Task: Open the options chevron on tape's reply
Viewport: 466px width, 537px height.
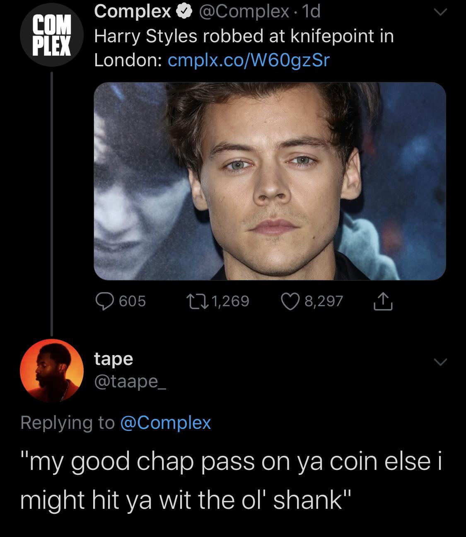Action: click(440, 363)
